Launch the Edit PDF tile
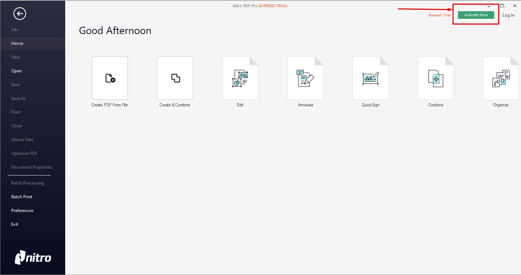This screenshot has width=521, height=275. point(240,78)
